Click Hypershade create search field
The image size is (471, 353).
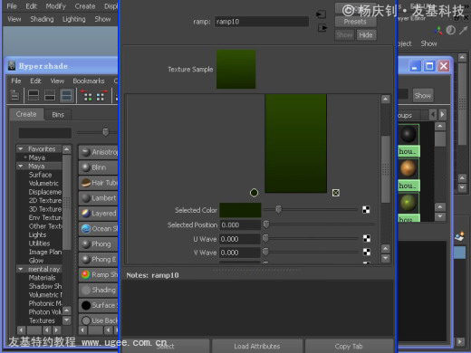(45, 133)
